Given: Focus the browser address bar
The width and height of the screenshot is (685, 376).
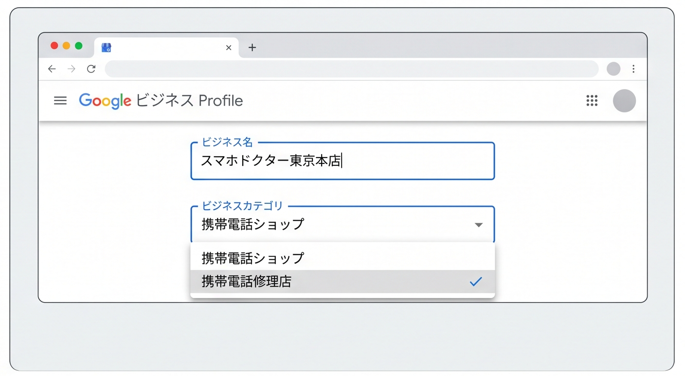Looking at the screenshot, I should point(352,69).
